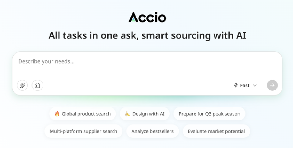Submit using the gray arrow send button
Viewport: 293px width, 148px height.
[272, 85]
